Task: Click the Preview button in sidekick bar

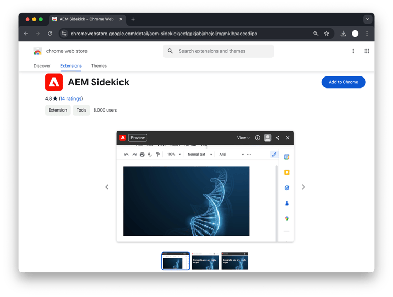Action: click(x=138, y=138)
